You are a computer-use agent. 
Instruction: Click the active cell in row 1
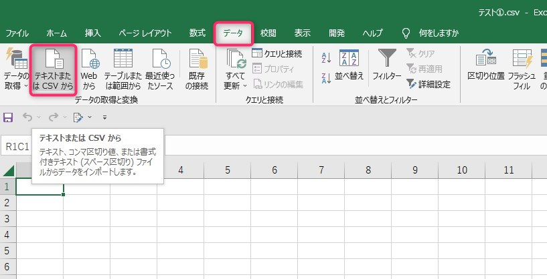40,186
